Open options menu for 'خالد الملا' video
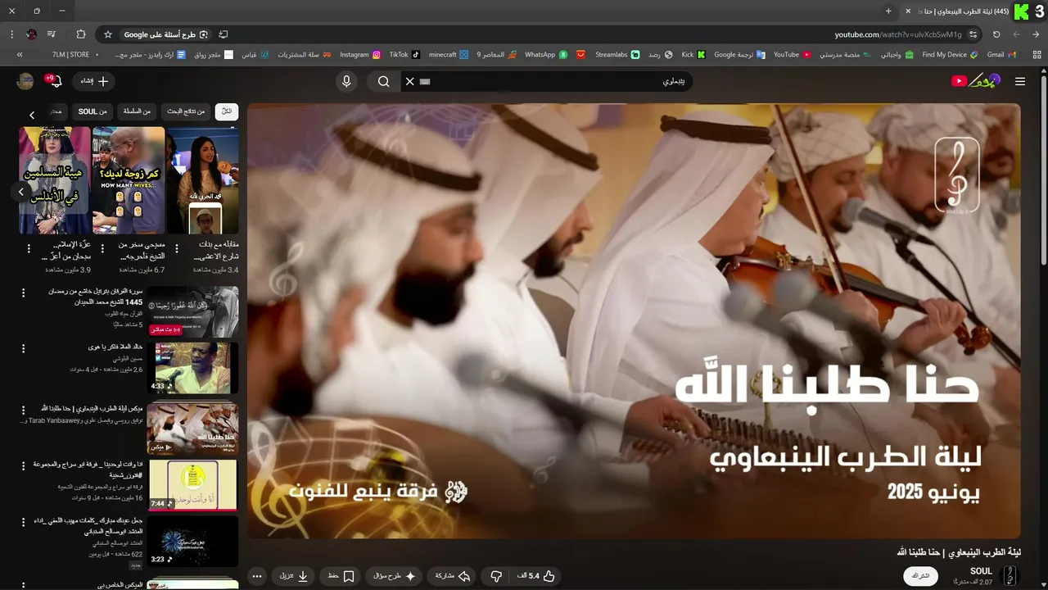This screenshot has width=1048, height=590. (23, 348)
